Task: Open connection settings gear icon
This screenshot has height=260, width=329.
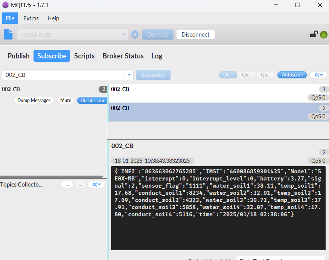Action: (135, 34)
